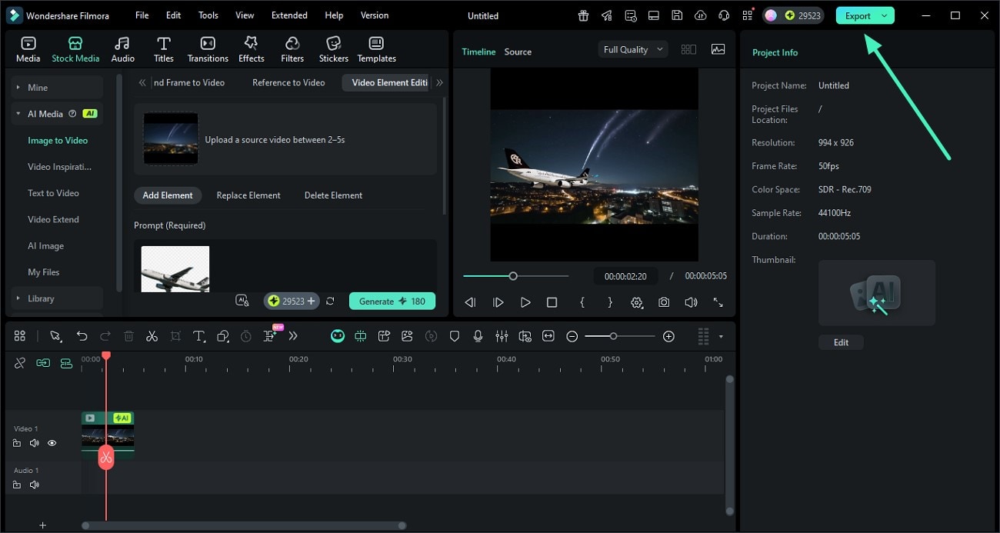This screenshot has width=1000, height=533.
Task: Open the Tools menu
Action: (x=207, y=15)
